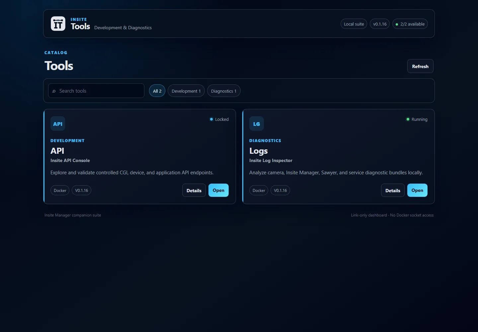The image size is (478, 332).
Task: Open the API tool
Action: click(x=218, y=190)
